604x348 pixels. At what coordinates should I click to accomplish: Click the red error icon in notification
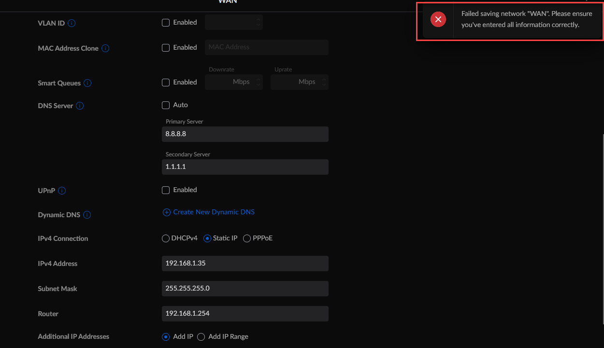[438, 19]
